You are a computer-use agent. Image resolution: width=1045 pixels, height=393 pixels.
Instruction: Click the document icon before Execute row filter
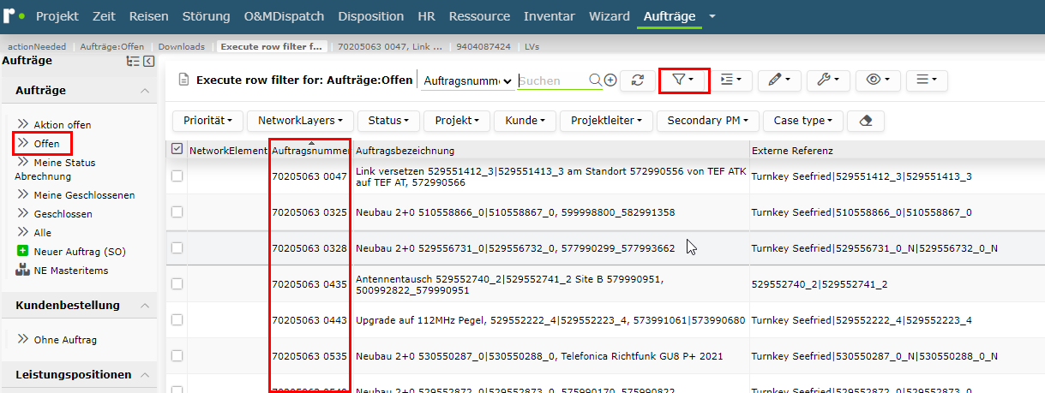pyautogui.click(x=183, y=80)
